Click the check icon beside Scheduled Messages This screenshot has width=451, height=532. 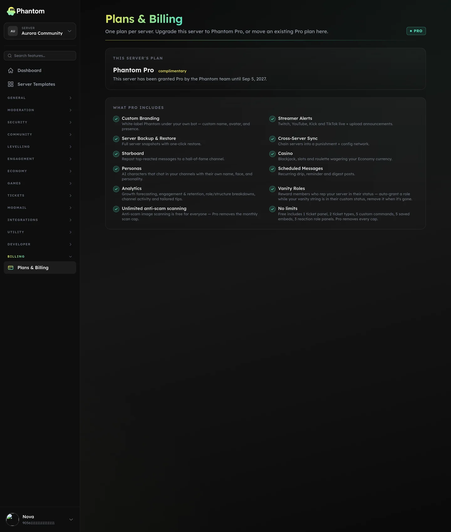click(x=272, y=169)
